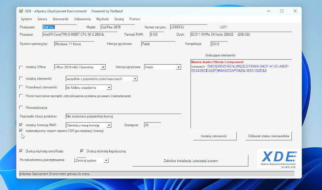Open the Ustawienia menu
The width and height of the screenshot is (322, 190).
(82, 19)
